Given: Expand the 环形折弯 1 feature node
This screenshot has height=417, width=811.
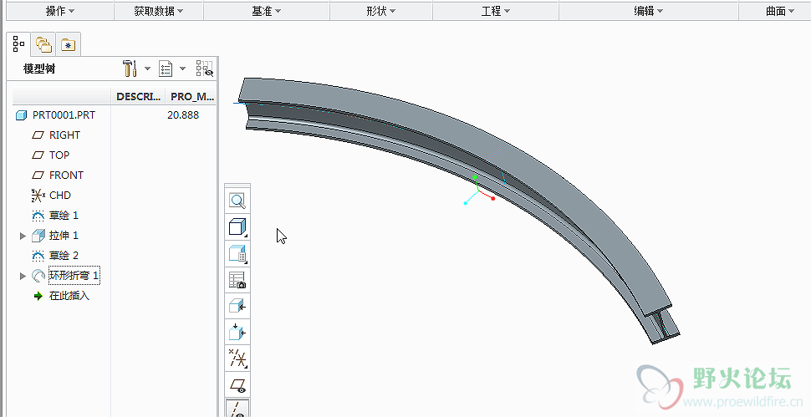Looking at the screenshot, I should click(23, 276).
